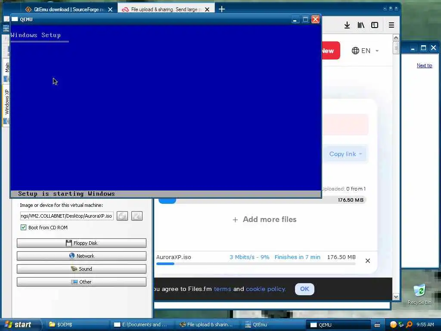The image size is (441, 331).
Task: Accept cookie notice with OK button
Action: pos(304,289)
